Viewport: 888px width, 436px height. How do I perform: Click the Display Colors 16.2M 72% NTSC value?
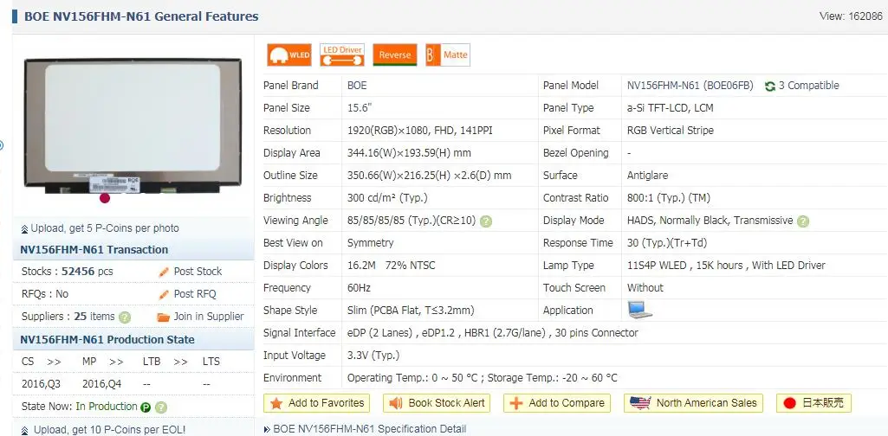(x=392, y=266)
